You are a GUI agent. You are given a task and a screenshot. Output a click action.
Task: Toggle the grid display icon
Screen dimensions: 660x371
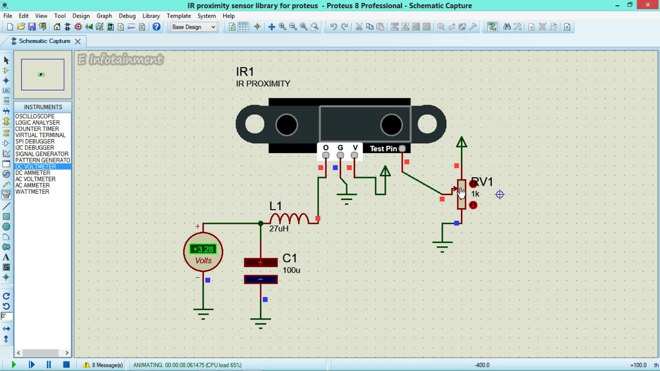(243, 27)
